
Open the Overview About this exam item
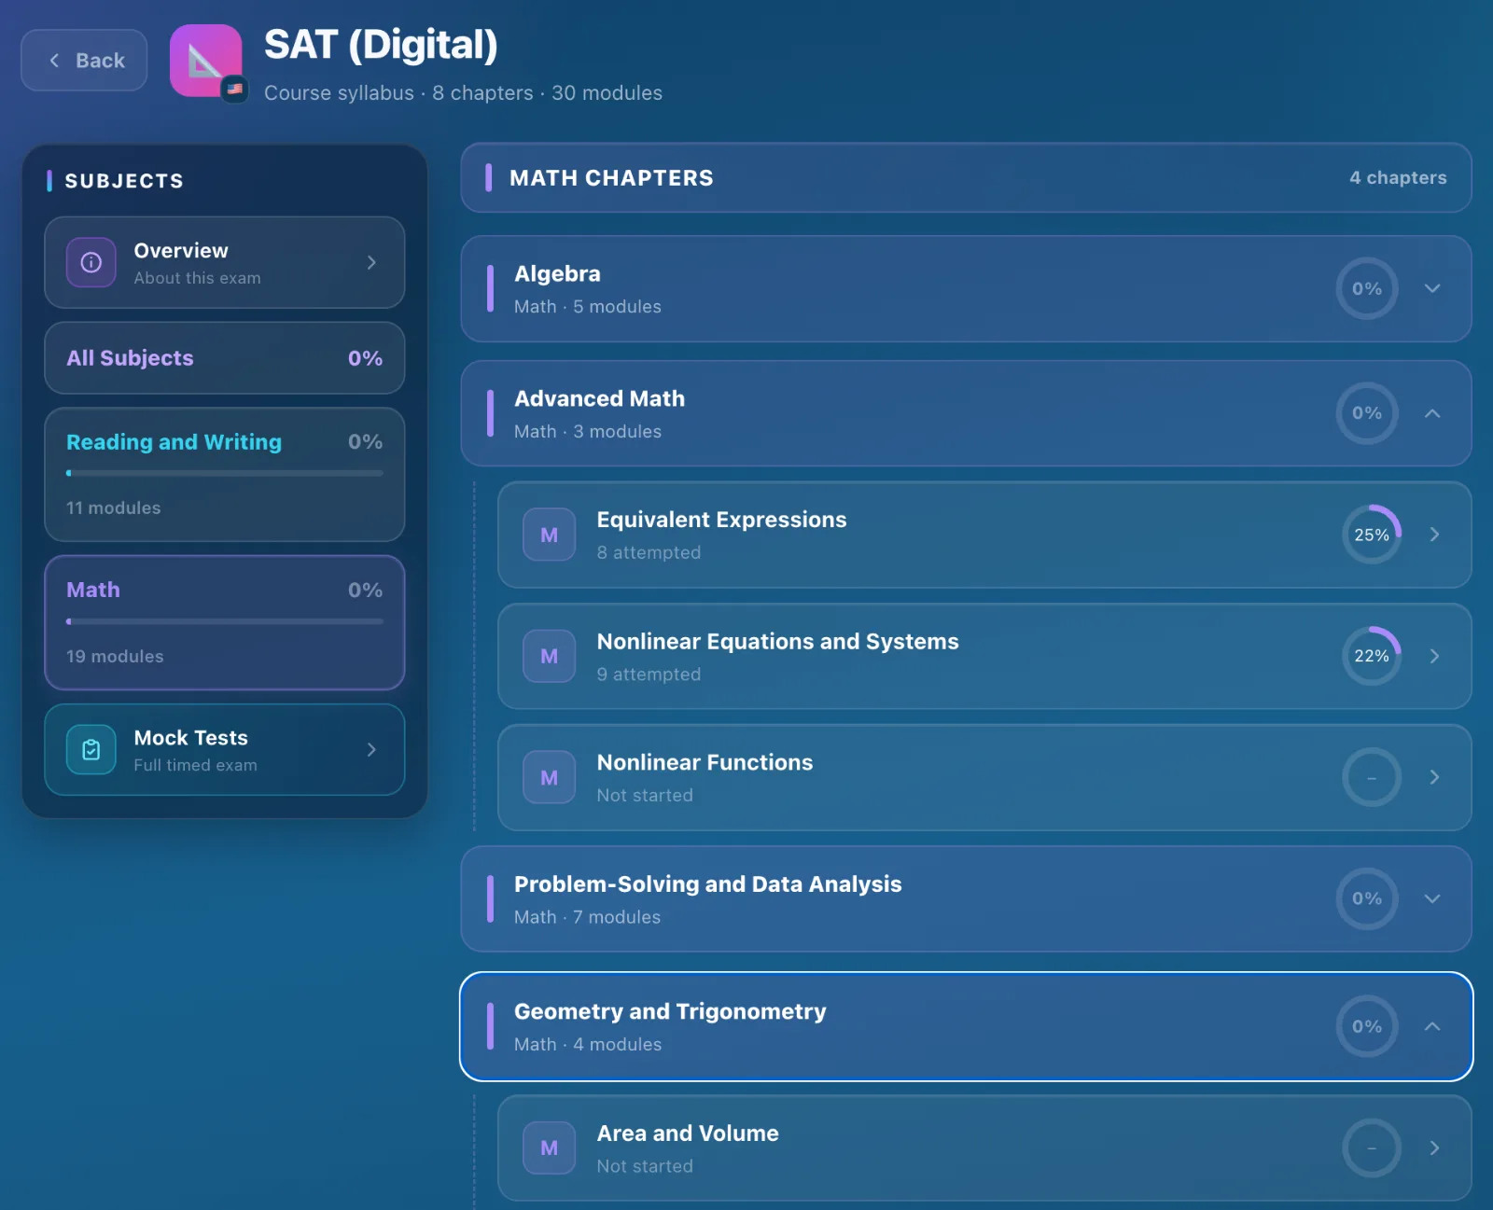[225, 263]
